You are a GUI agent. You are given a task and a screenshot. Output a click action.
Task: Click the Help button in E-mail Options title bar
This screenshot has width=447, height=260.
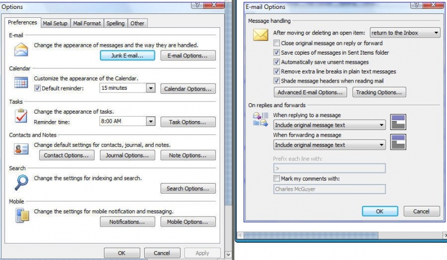(416, 5)
